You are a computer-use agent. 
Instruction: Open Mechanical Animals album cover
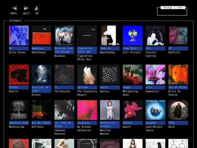(x=110, y=110)
